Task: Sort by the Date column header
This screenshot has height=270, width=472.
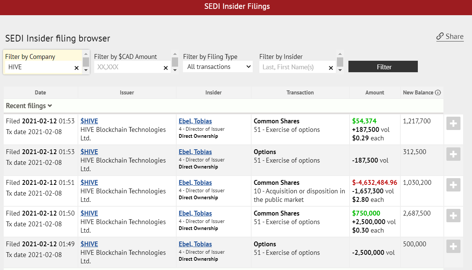Action: point(40,93)
